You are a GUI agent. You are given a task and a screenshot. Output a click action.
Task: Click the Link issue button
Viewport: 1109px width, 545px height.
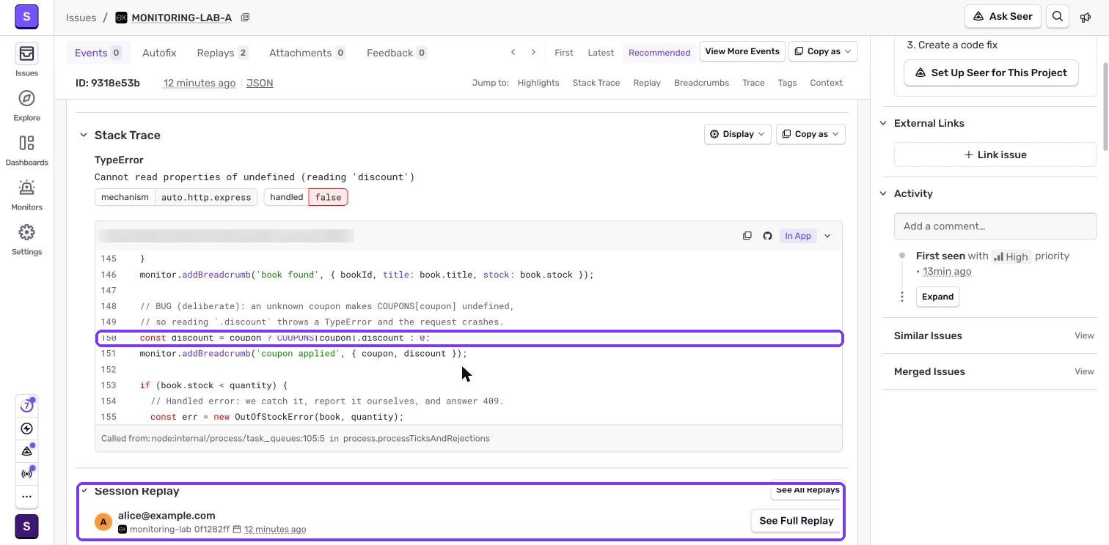[x=995, y=155]
